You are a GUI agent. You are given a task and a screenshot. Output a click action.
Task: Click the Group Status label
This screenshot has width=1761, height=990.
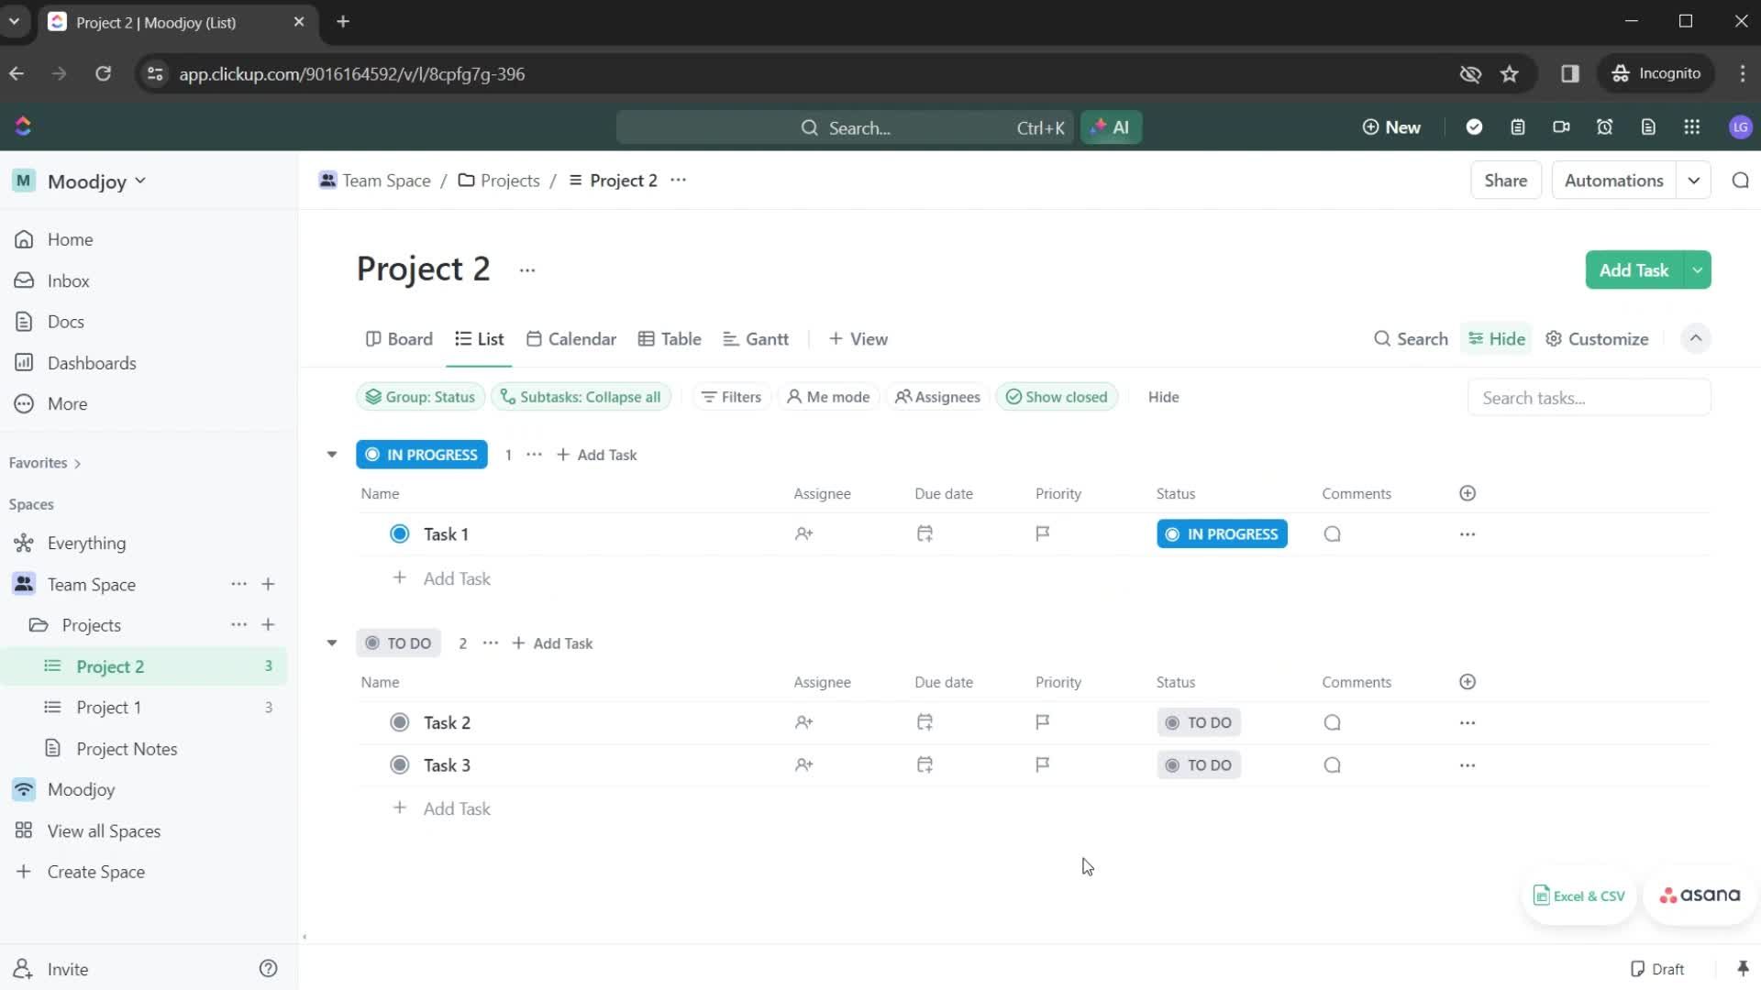[x=421, y=395]
